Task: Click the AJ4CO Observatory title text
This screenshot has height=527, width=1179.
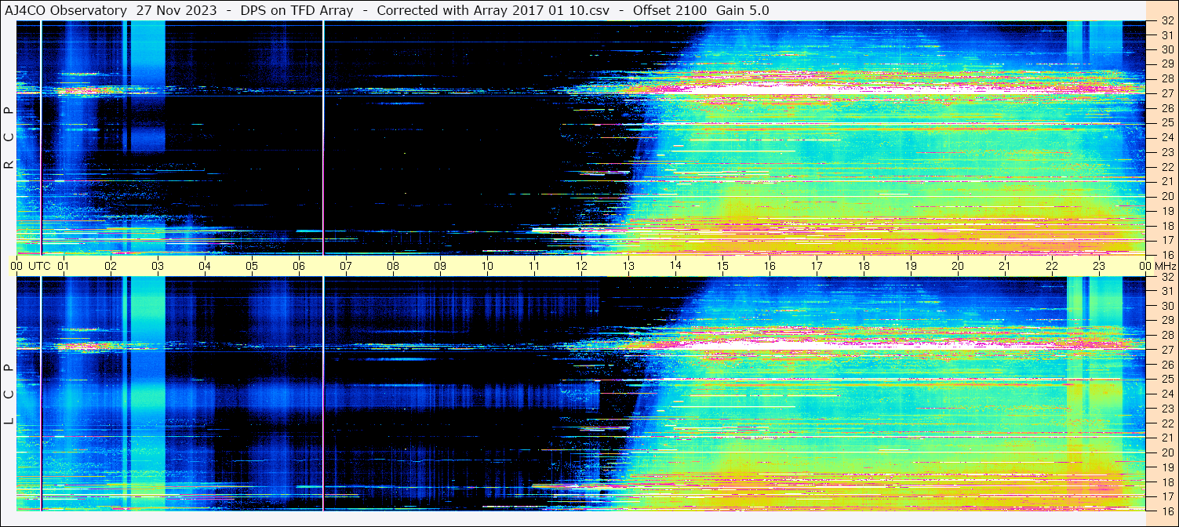Action: 65,10
